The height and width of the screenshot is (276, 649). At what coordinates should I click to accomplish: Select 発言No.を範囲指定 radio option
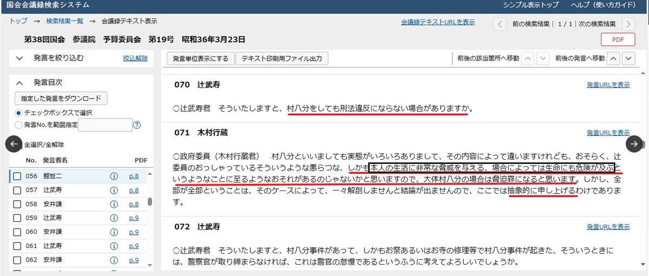(x=18, y=124)
